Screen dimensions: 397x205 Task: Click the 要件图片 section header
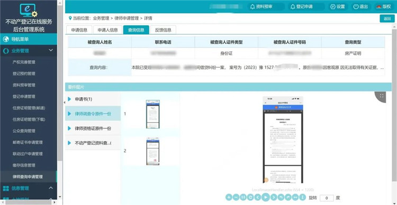pyautogui.click(x=228, y=87)
